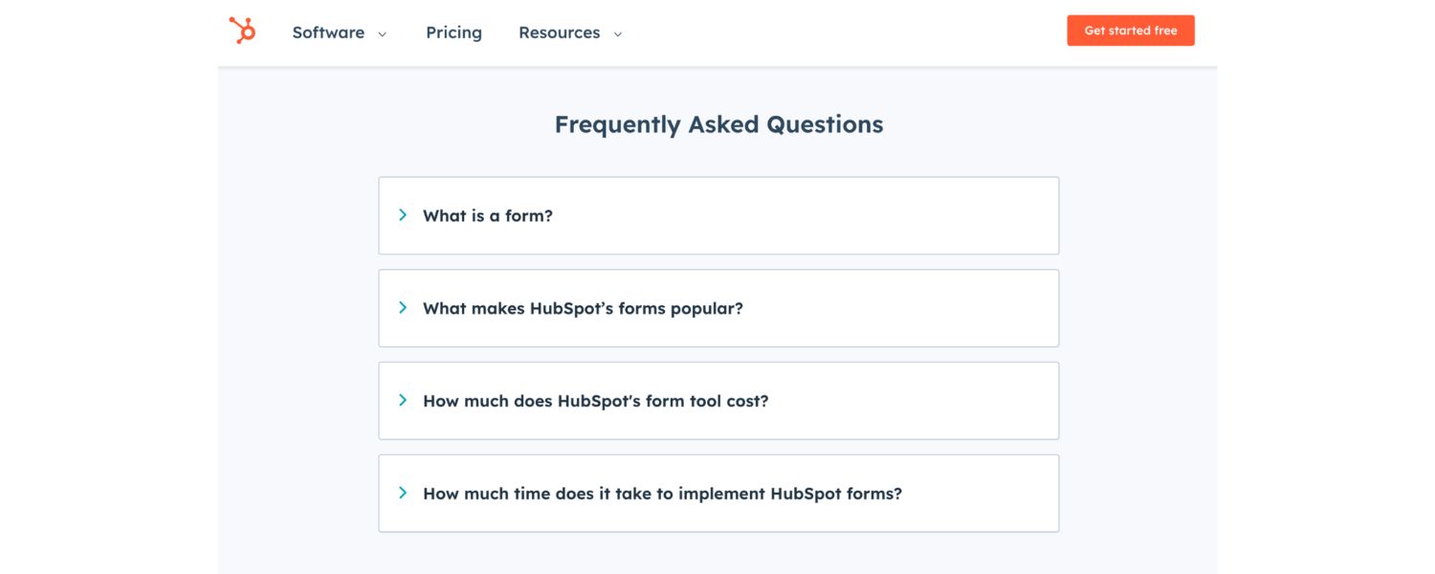Screen dimensions: 1435x574
Task: Click the first FAQ card on the page
Action: pyautogui.click(x=718, y=215)
